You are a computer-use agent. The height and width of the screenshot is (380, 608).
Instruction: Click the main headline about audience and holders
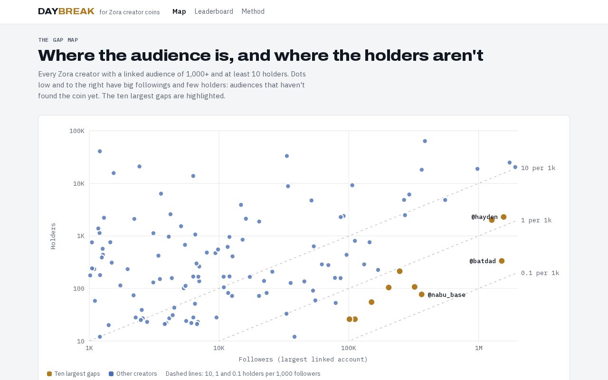tap(261, 56)
